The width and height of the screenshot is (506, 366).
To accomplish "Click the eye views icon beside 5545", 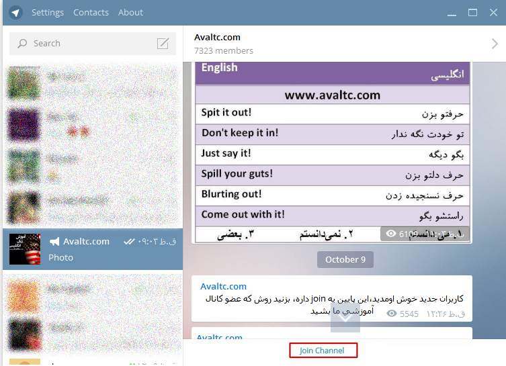I will (x=392, y=314).
